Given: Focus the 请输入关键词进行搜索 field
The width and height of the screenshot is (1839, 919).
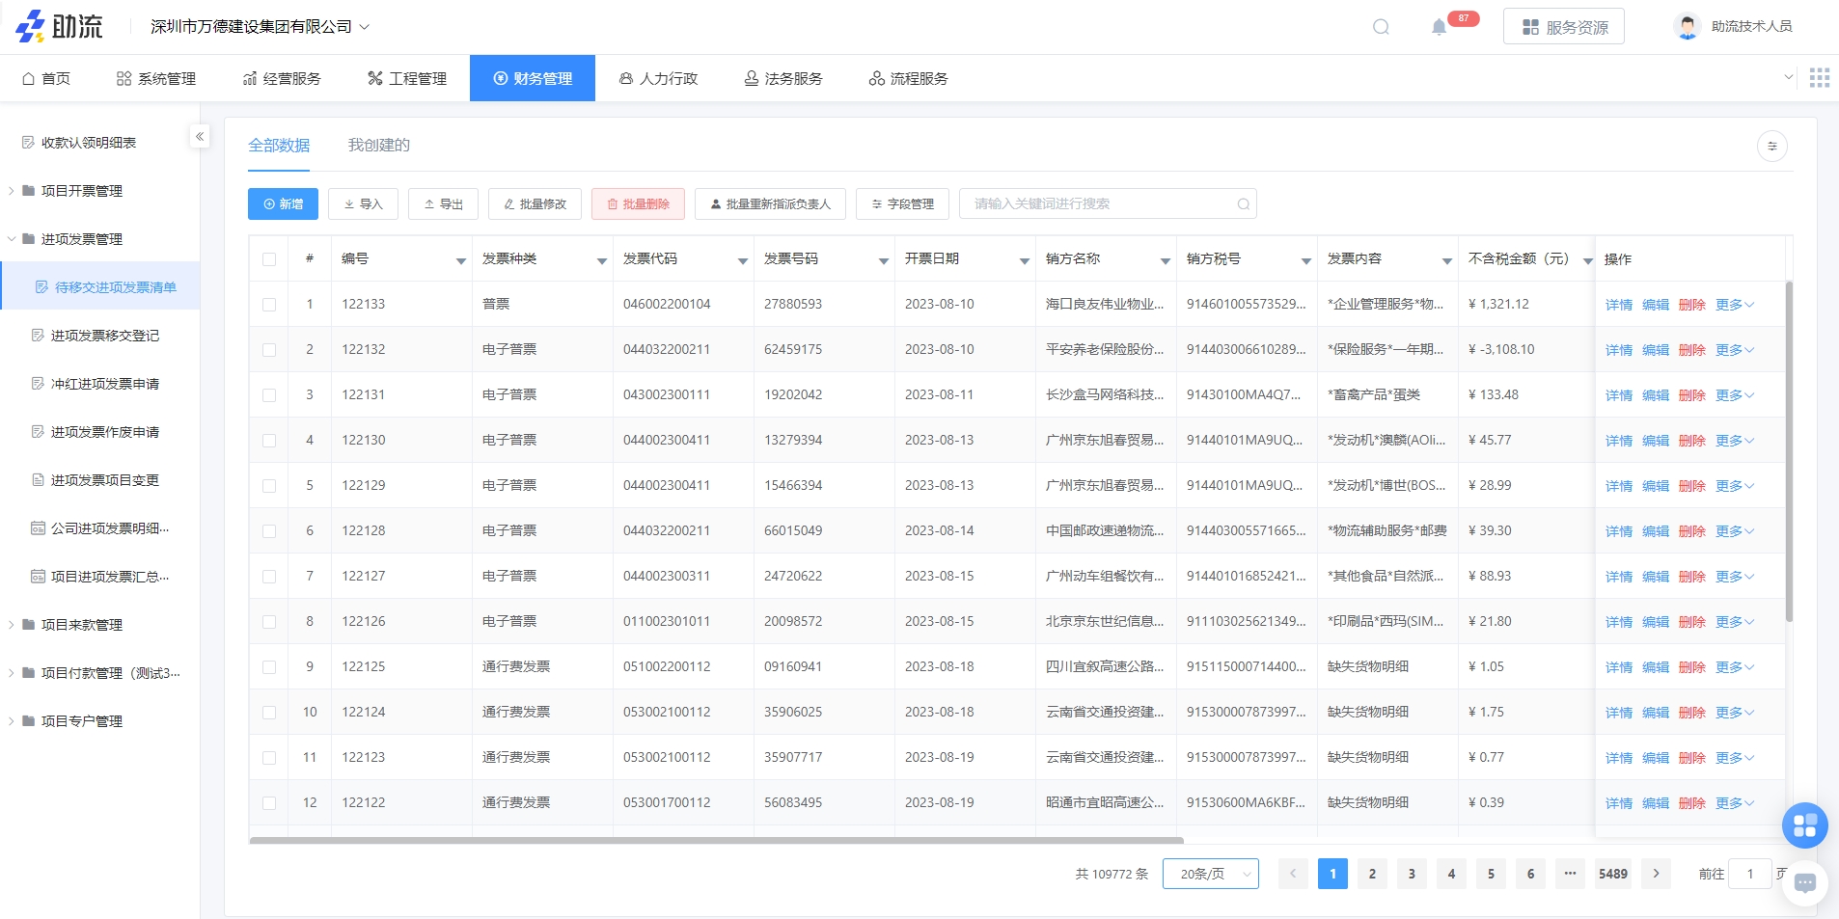Looking at the screenshot, I should click(1108, 204).
